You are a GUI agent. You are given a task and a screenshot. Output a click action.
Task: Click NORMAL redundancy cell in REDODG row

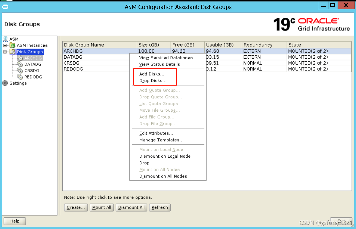pos(264,69)
